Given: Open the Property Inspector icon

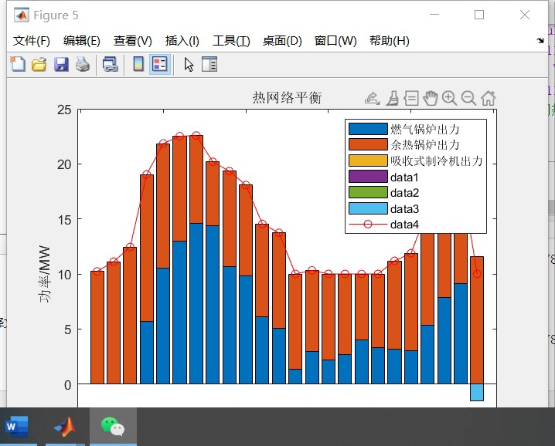Looking at the screenshot, I should click(x=209, y=64).
